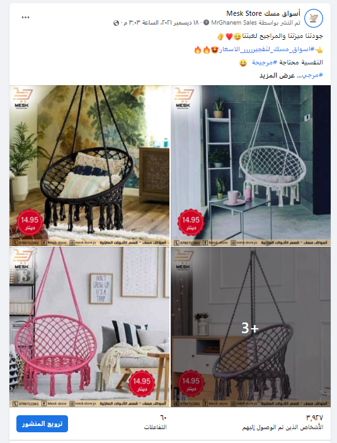This screenshot has width=337, height=443.
Task: View the ٣,٩٢٧ people reached statistic
Action: point(283,422)
